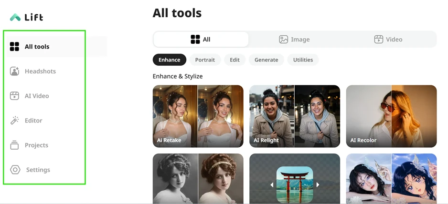448x204 pixels.
Task: Switch to the Video tab
Action: pyautogui.click(x=388, y=40)
